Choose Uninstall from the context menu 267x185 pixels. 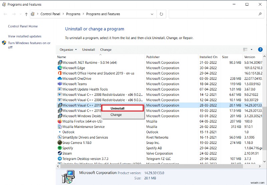tap(122, 108)
